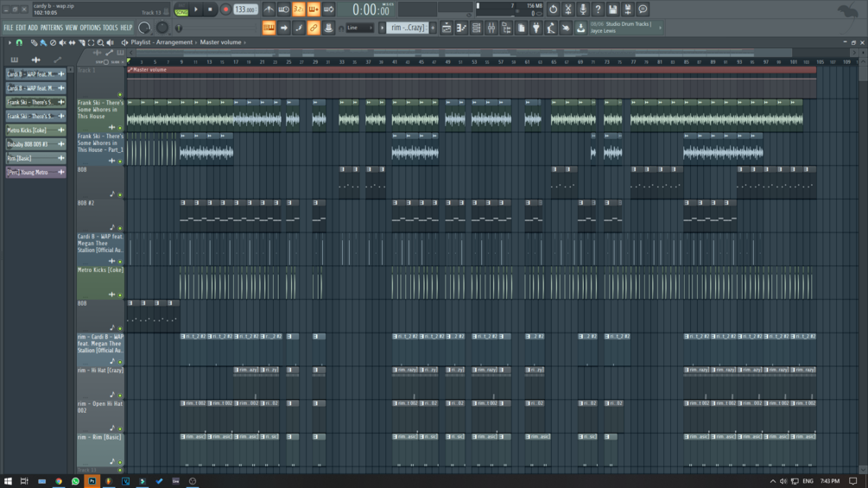Open the PATTERNS menu
Image resolution: width=868 pixels, height=488 pixels.
[x=52, y=28]
